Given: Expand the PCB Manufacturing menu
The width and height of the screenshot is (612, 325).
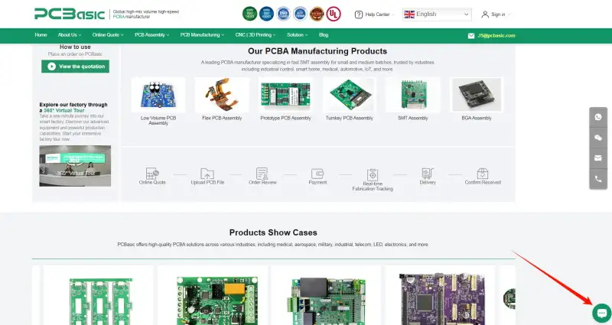Looking at the screenshot, I should (x=202, y=35).
